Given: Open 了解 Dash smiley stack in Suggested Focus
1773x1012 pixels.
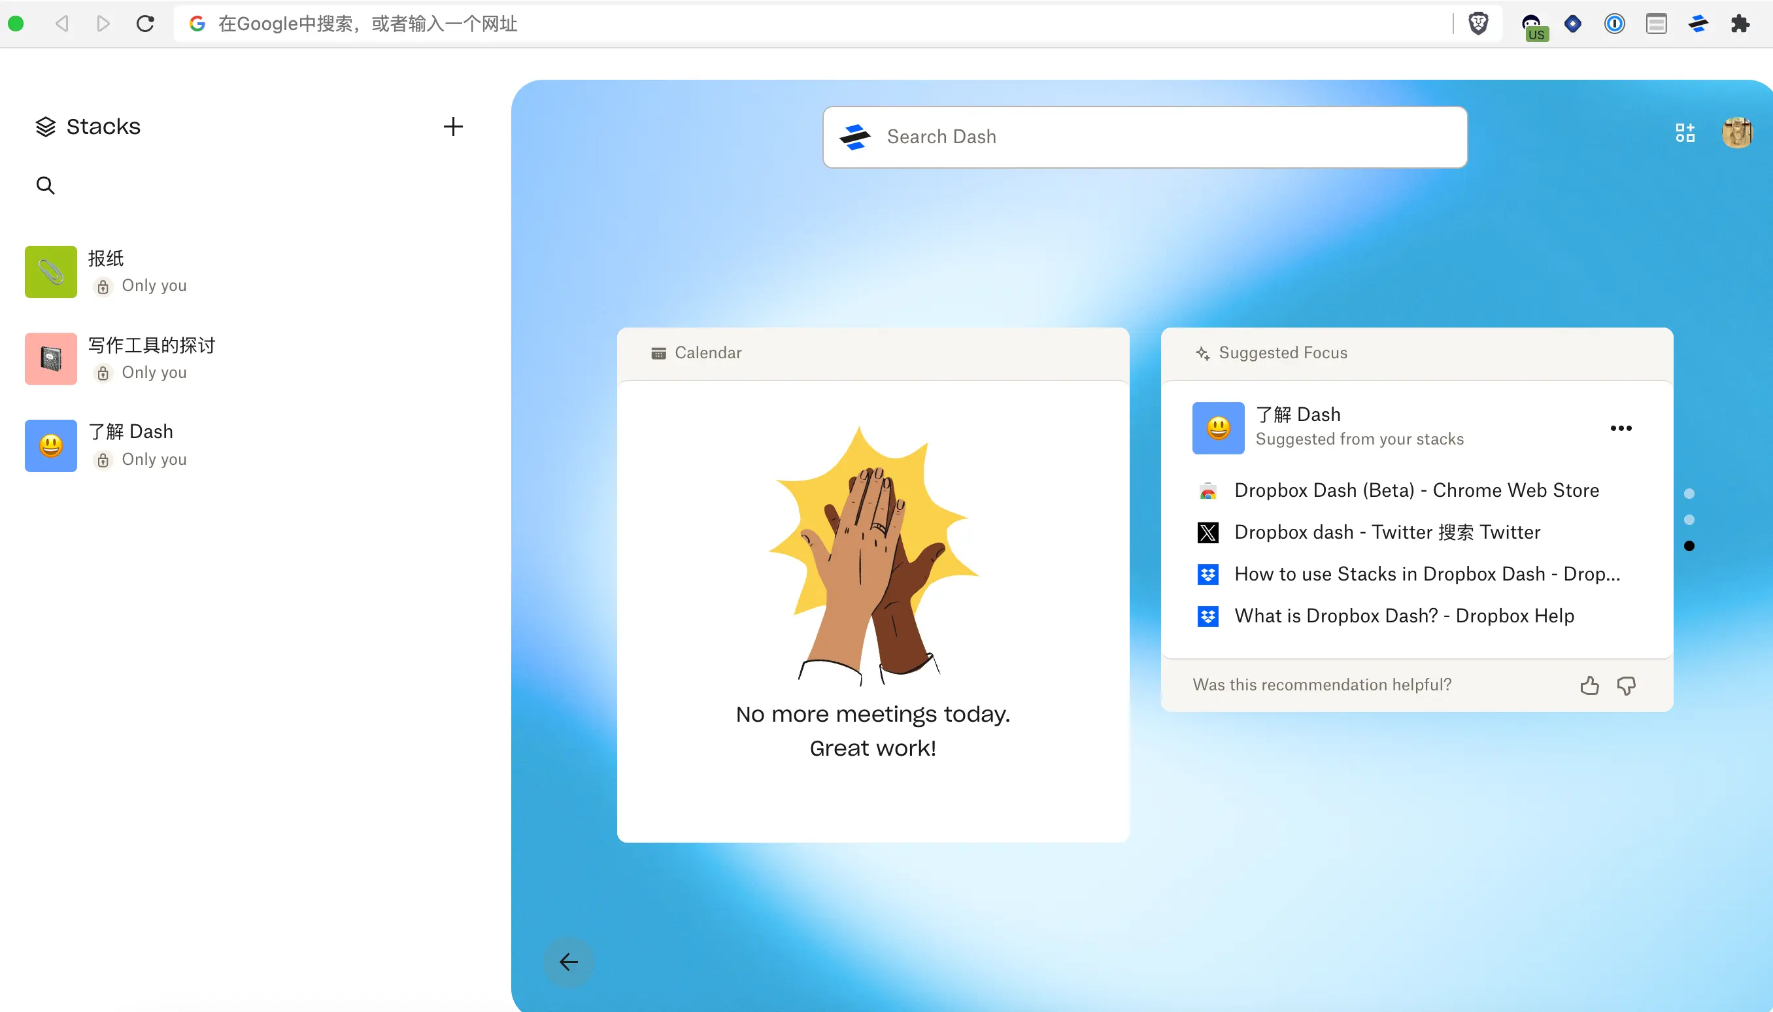Looking at the screenshot, I should 1218,428.
